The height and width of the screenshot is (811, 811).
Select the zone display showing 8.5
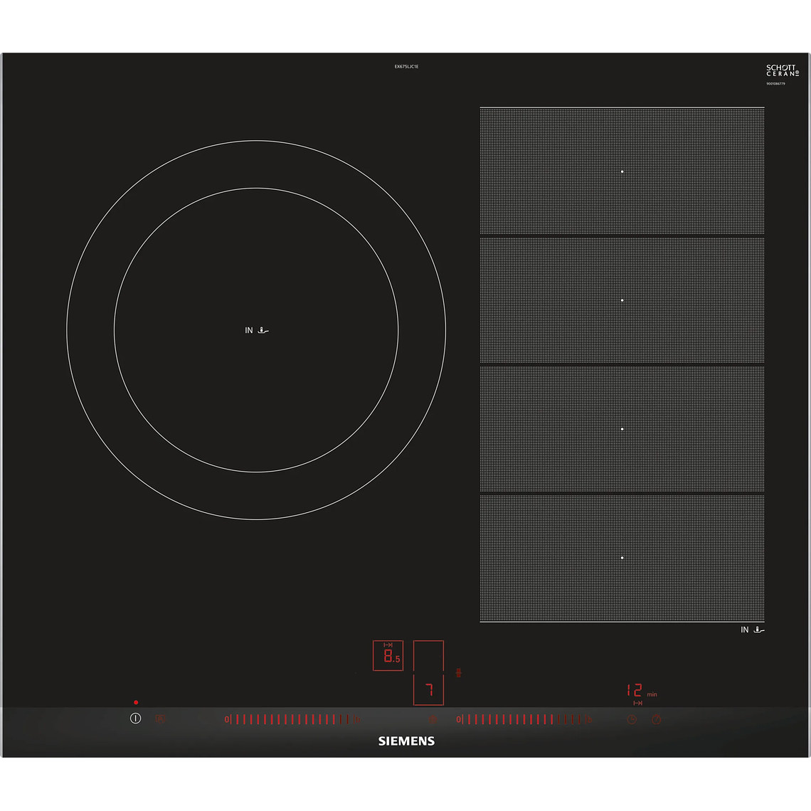point(388,656)
